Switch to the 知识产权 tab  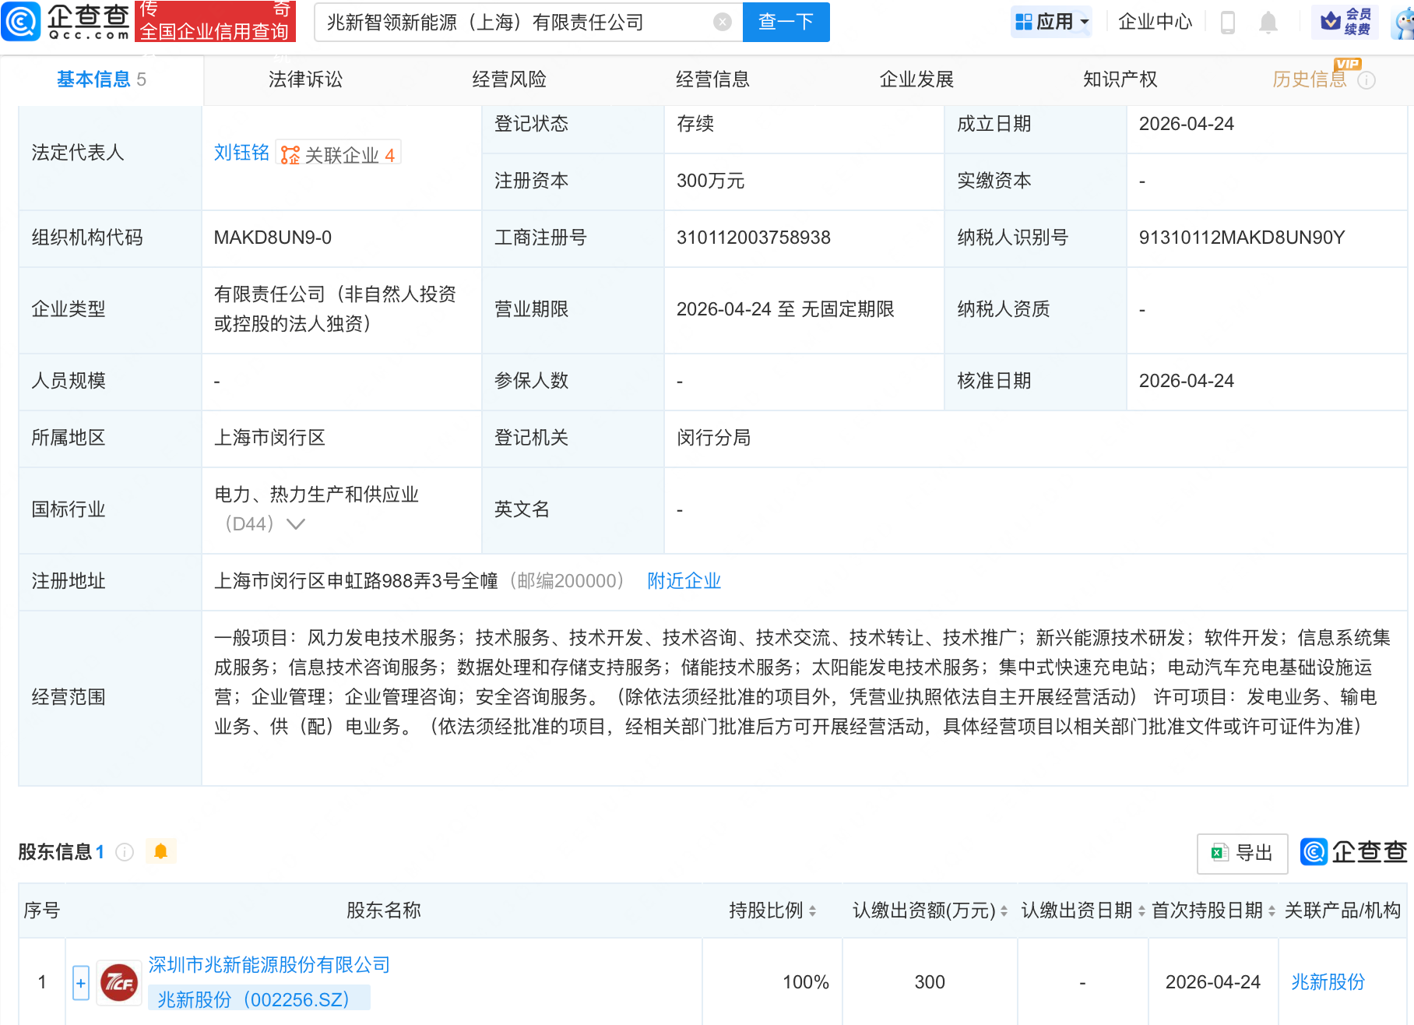tap(1120, 79)
